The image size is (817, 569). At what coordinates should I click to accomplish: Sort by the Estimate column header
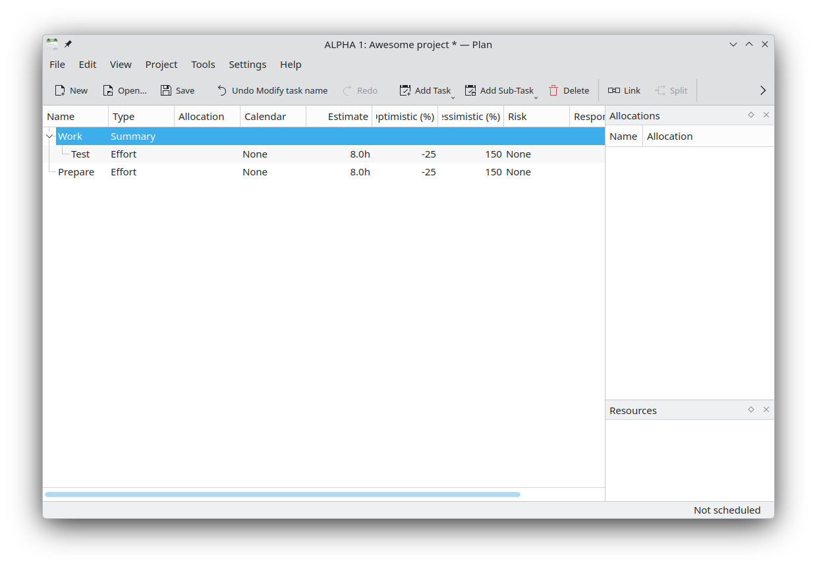click(339, 117)
